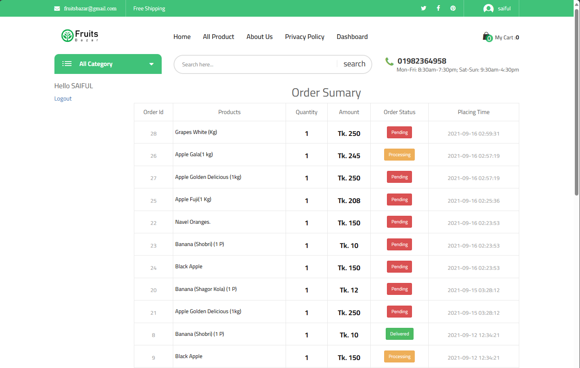Click the Fruits Bazar logo
This screenshot has width=580, height=368.
[80, 36]
